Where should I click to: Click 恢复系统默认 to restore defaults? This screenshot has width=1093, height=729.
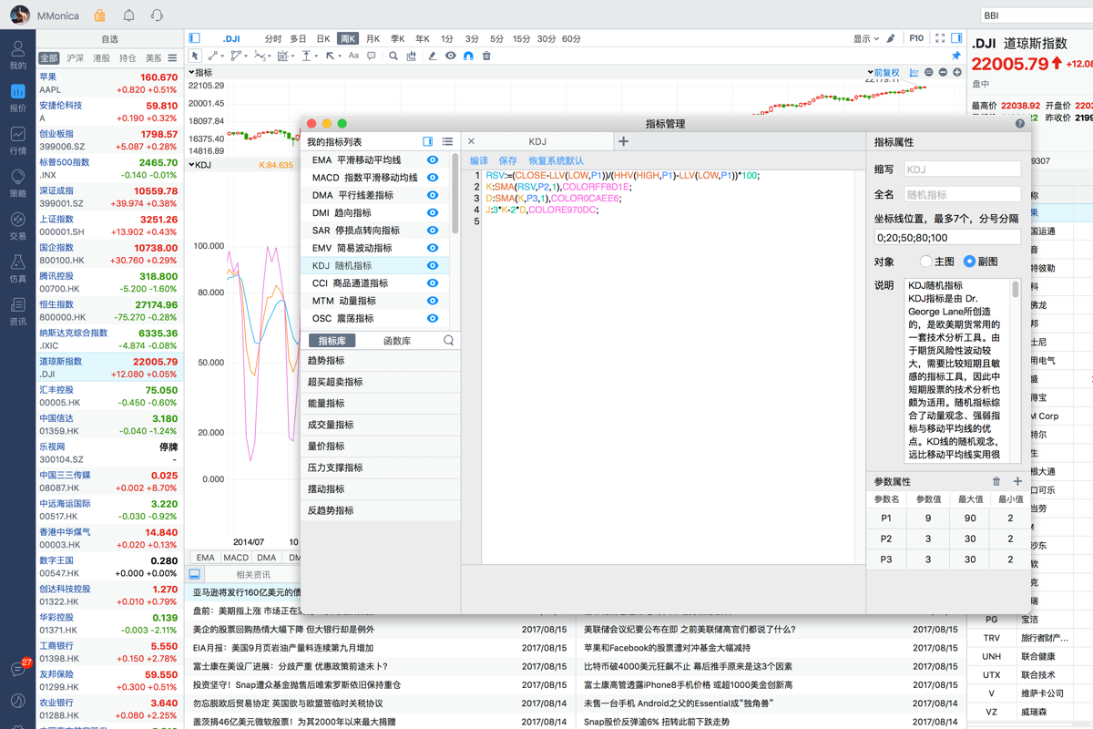pos(557,160)
